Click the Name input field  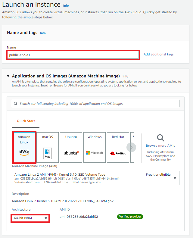point(73,55)
